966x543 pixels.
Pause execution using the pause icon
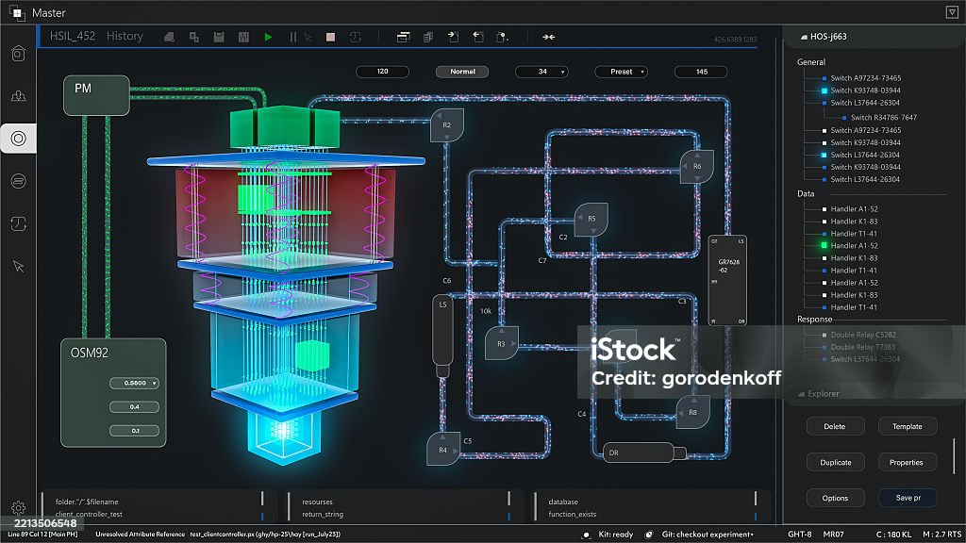coord(292,37)
